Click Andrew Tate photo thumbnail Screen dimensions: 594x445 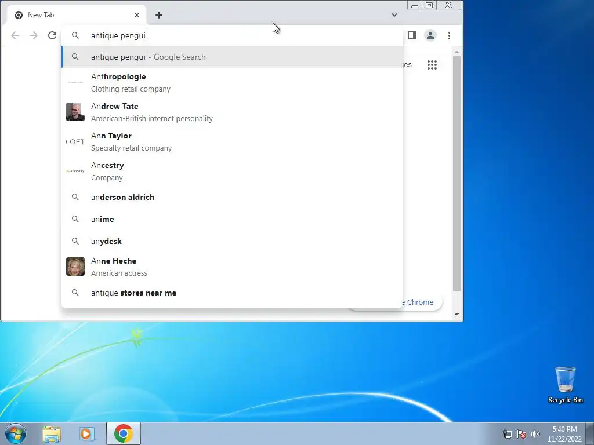[75, 112]
